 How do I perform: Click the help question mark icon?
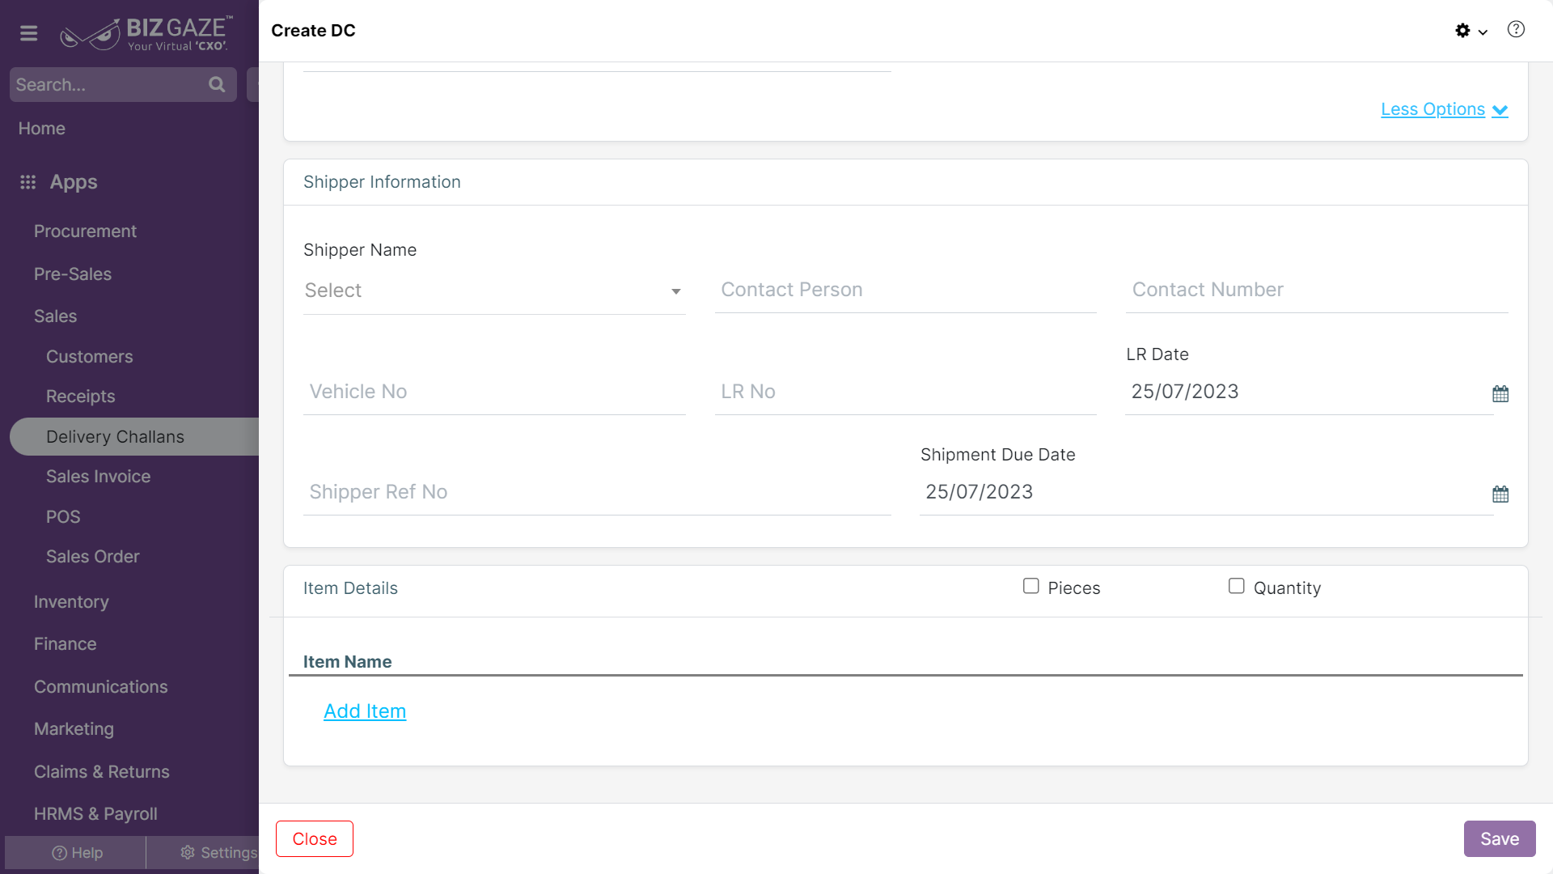[x=1516, y=30]
